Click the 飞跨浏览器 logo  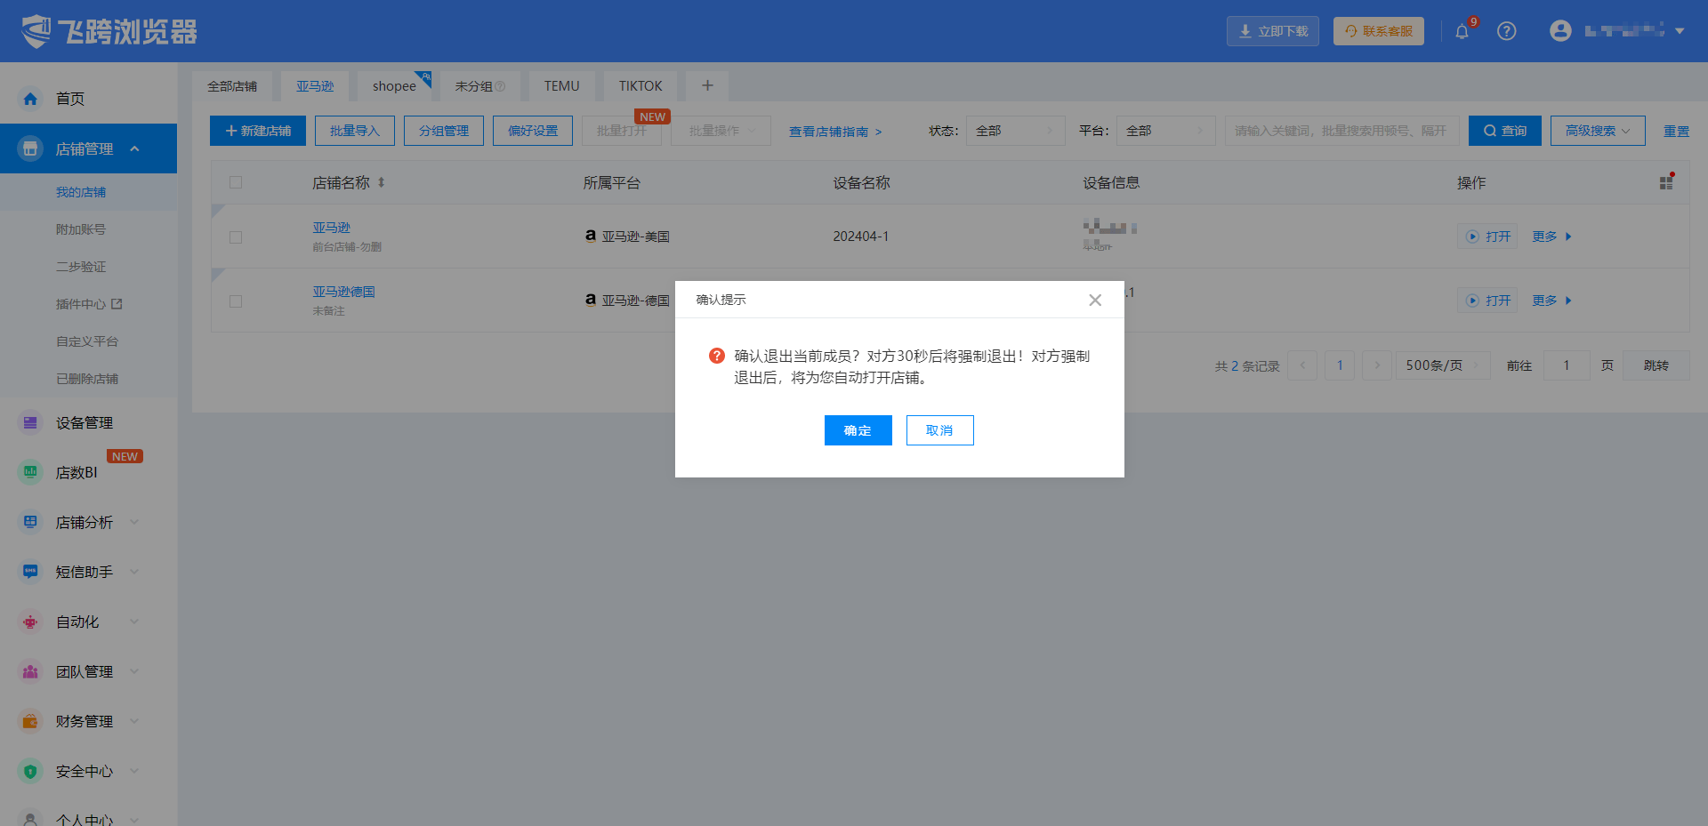click(109, 31)
